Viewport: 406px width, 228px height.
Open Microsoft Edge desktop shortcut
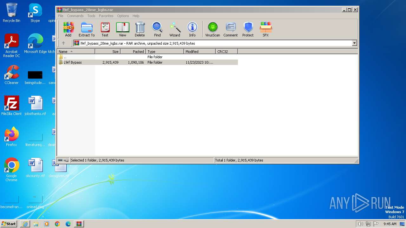pyautogui.click(x=35, y=44)
